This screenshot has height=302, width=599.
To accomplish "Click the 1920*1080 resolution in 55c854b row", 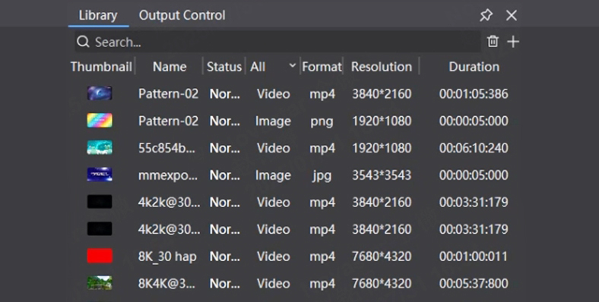I will coord(382,148).
